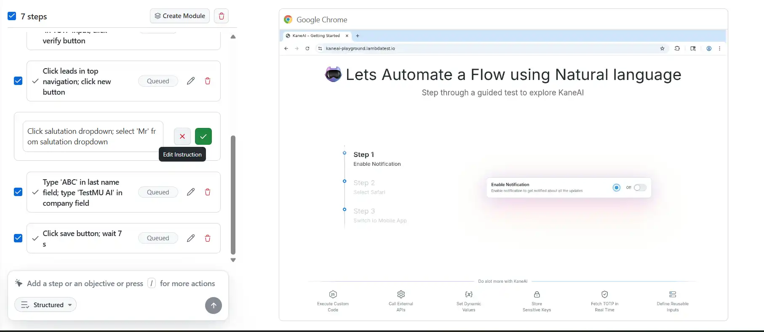This screenshot has width=764, height=332.
Task: Click Set Dynamic Values icon
Action: [x=469, y=294]
